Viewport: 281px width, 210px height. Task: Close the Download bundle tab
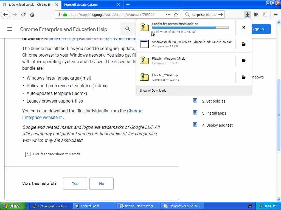(x=57, y=5)
